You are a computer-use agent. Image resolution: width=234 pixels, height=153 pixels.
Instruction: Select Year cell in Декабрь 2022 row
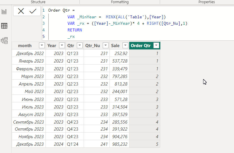click(x=56, y=54)
